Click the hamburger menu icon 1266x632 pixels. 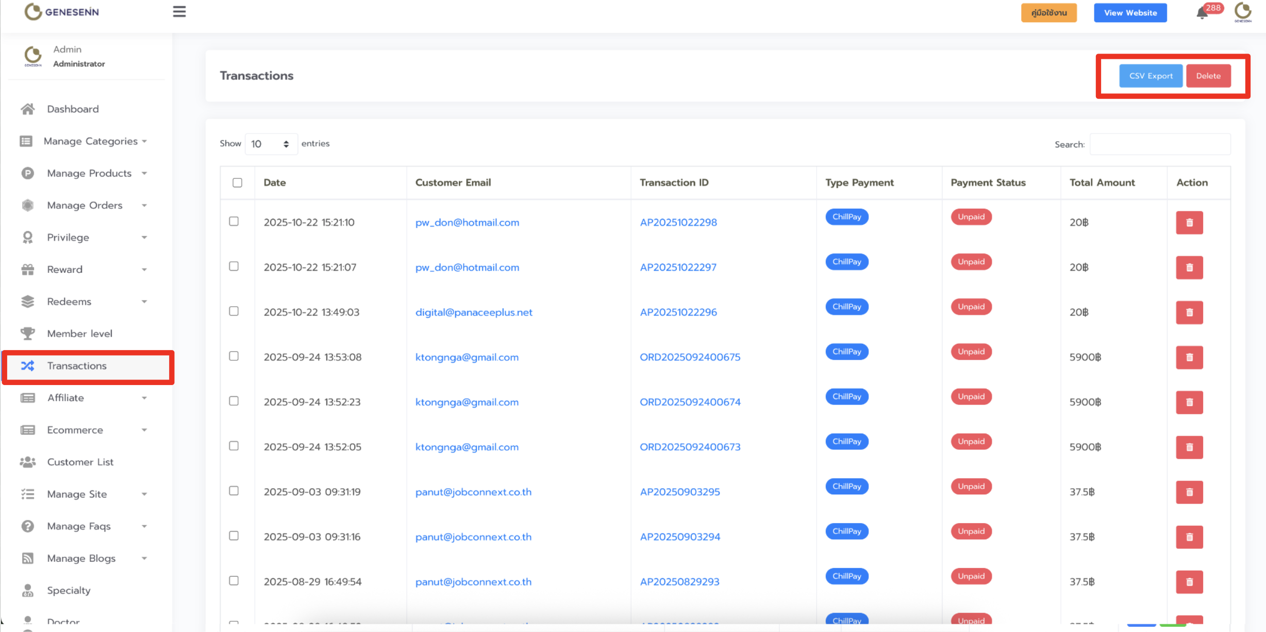[179, 12]
